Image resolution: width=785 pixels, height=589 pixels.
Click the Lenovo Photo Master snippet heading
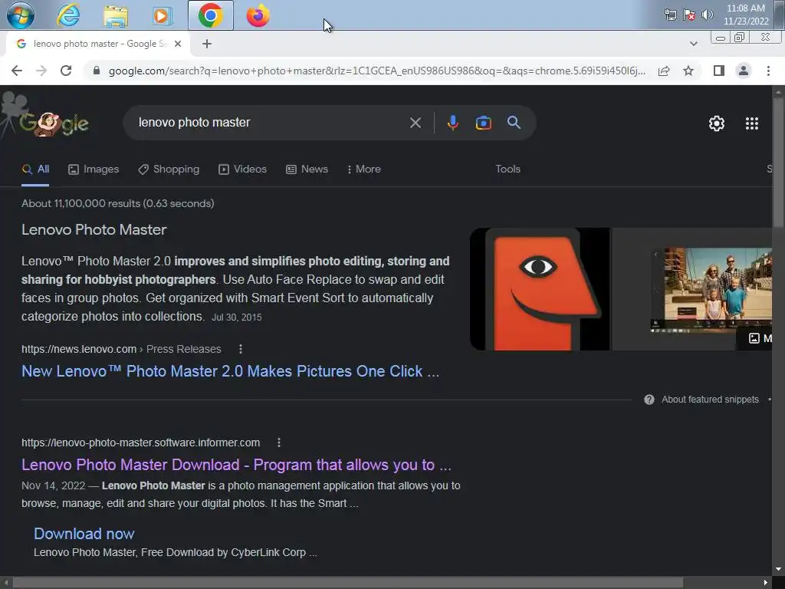click(x=94, y=229)
